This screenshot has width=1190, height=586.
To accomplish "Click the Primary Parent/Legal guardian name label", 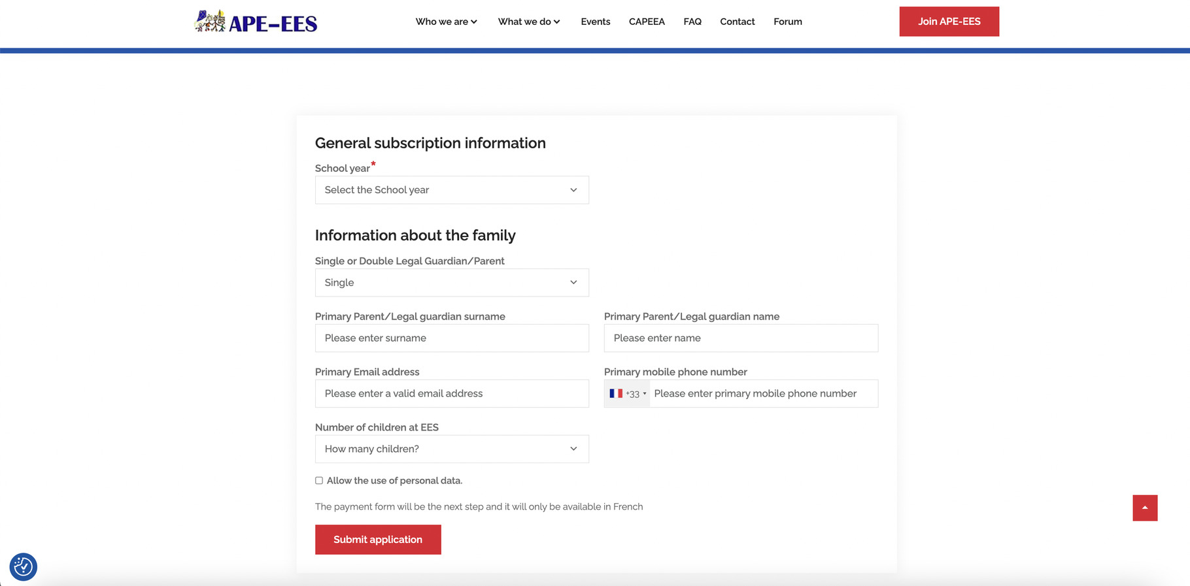I will pyautogui.click(x=692, y=317).
